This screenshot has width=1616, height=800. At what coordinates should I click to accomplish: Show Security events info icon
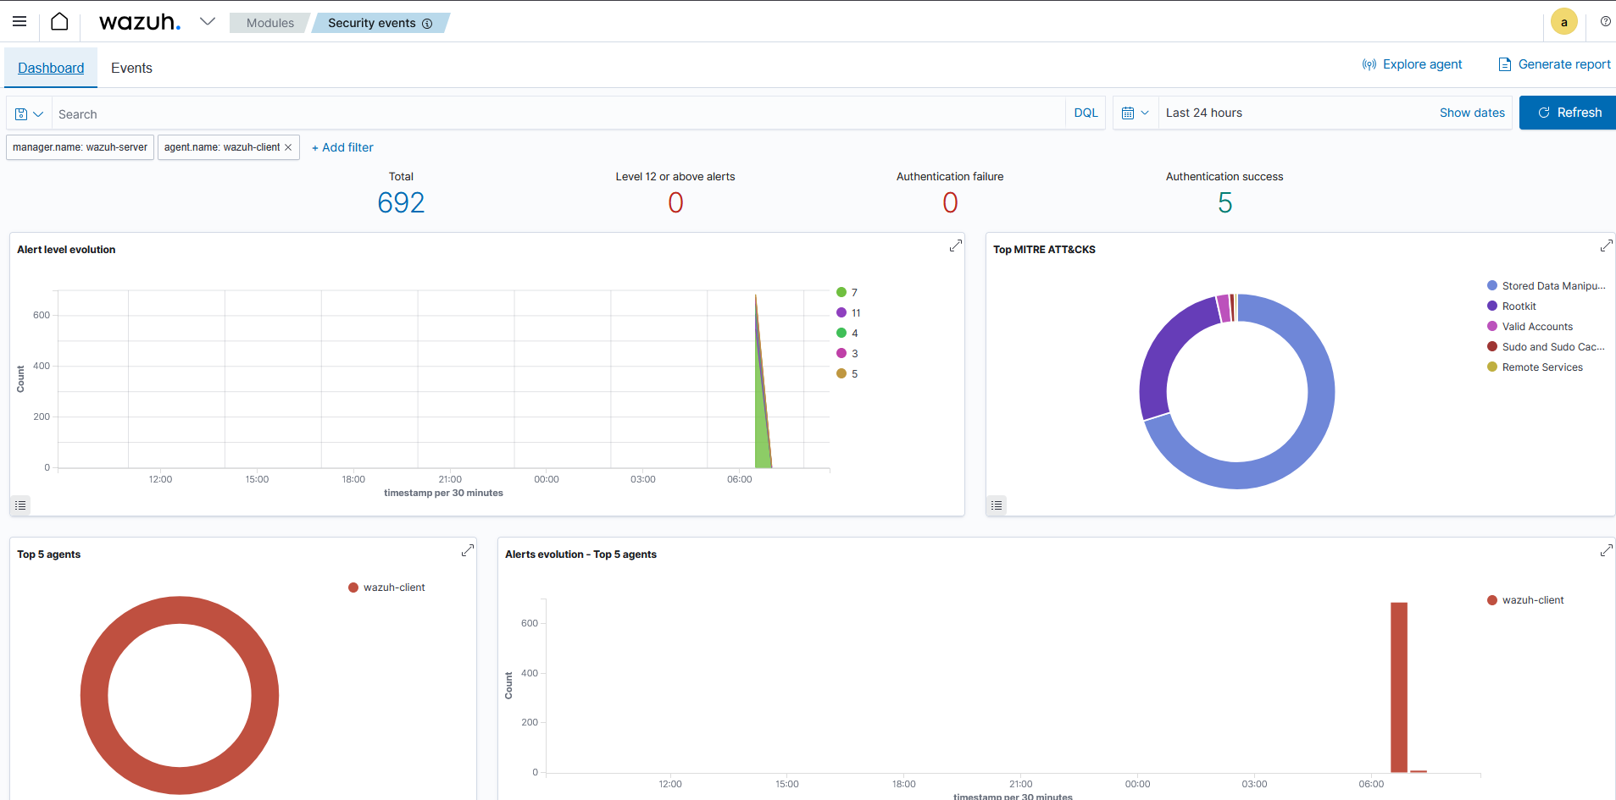point(427,24)
